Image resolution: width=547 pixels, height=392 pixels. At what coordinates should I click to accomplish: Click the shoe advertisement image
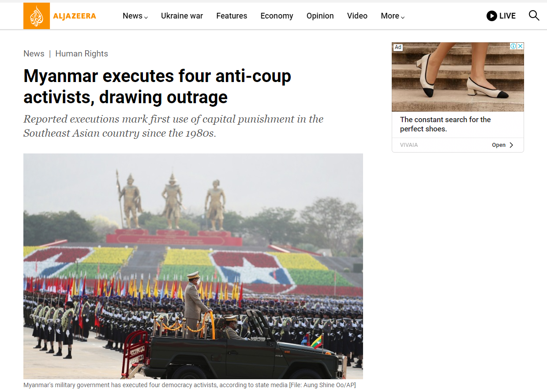(457, 77)
